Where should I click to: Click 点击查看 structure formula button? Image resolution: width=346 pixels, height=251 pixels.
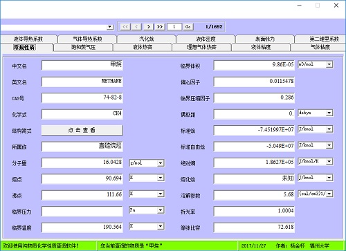(x=82, y=130)
